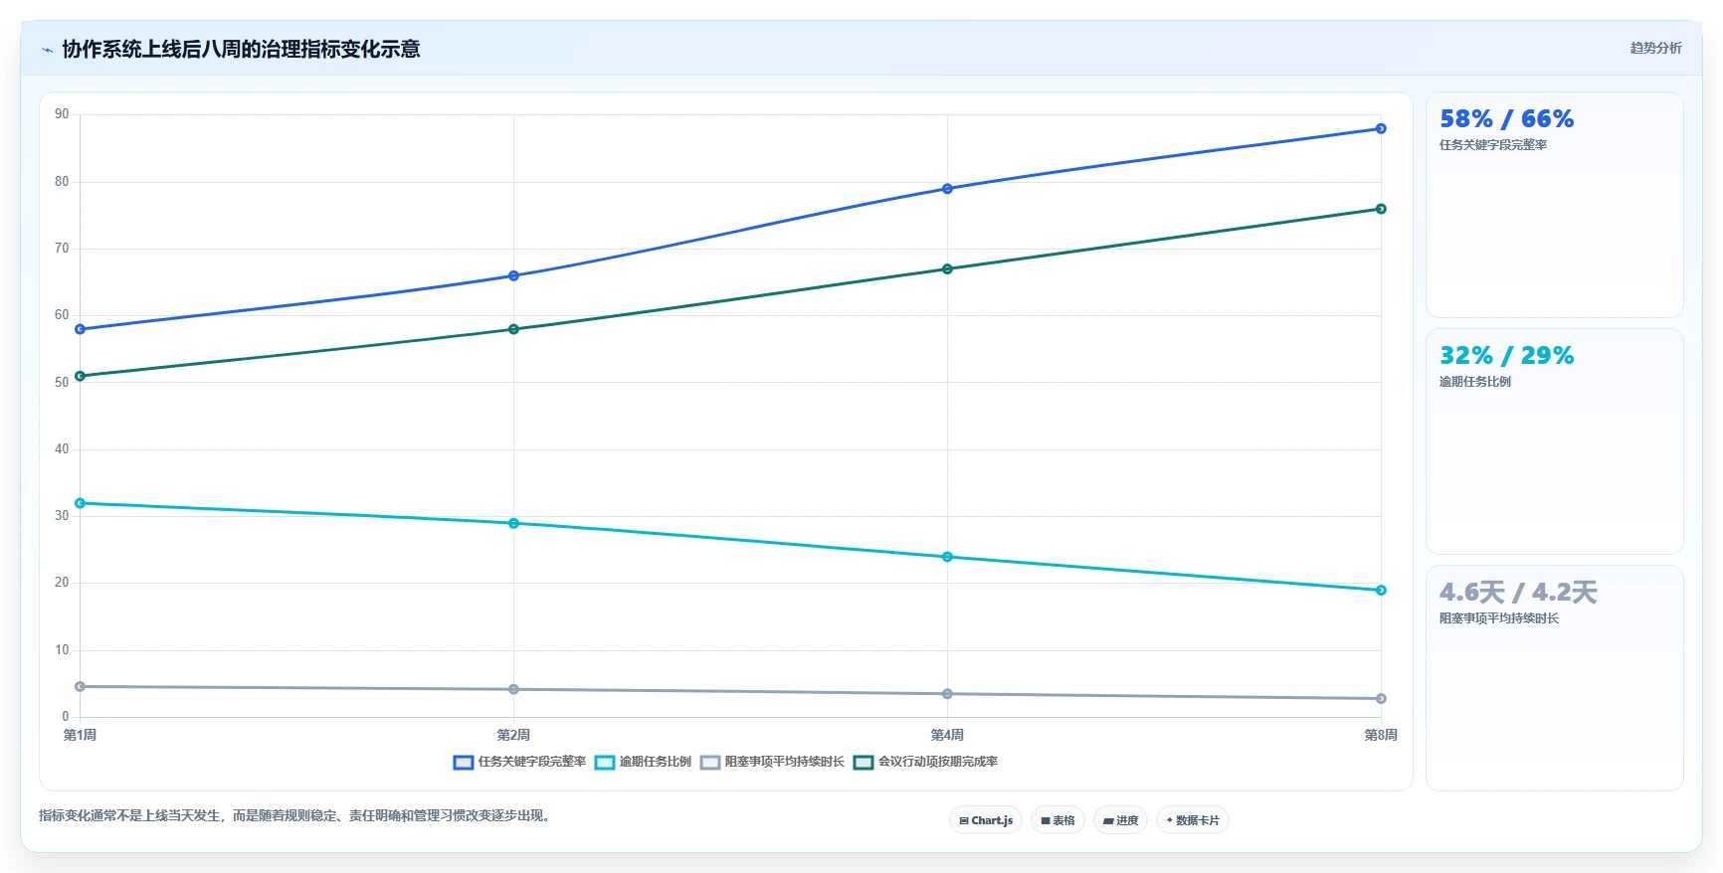This screenshot has width=1723, height=873.
Task: Click the footnote starting 指标变化通常不是上线当天发生
Action: pyautogui.click(x=294, y=815)
